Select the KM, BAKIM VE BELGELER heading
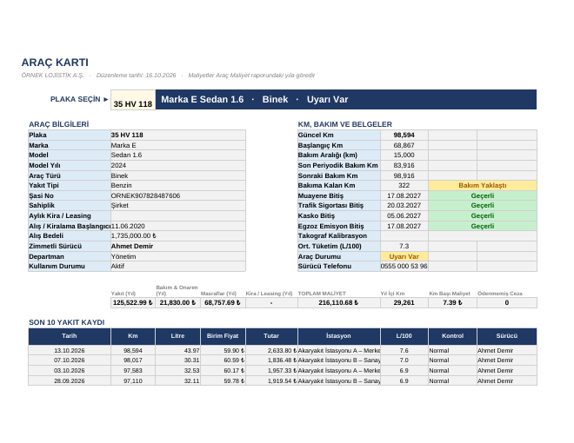This screenshot has height=443, width=574. tap(345, 124)
